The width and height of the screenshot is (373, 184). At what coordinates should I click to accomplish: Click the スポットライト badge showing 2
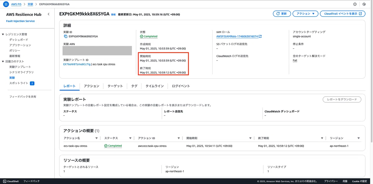coord(32,83)
